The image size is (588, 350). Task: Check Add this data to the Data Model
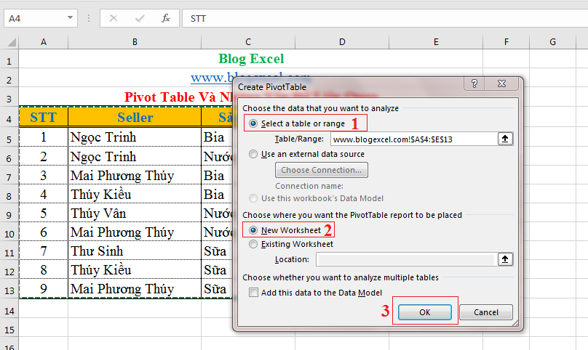pyautogui.click(x=253, y=293)
